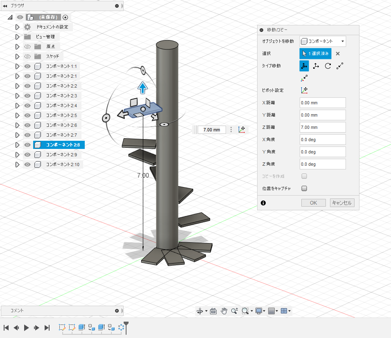
Task: Open the Grid and Snaps dropdown arrow
Action: tap(277, 311)
